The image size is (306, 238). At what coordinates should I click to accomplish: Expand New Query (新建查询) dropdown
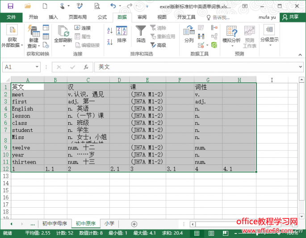(x=39, y=46)
